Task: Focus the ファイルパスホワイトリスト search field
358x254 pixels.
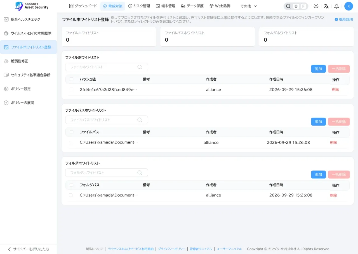Action: (x=107, y=120)
